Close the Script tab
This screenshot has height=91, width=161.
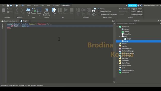[28, 21]
